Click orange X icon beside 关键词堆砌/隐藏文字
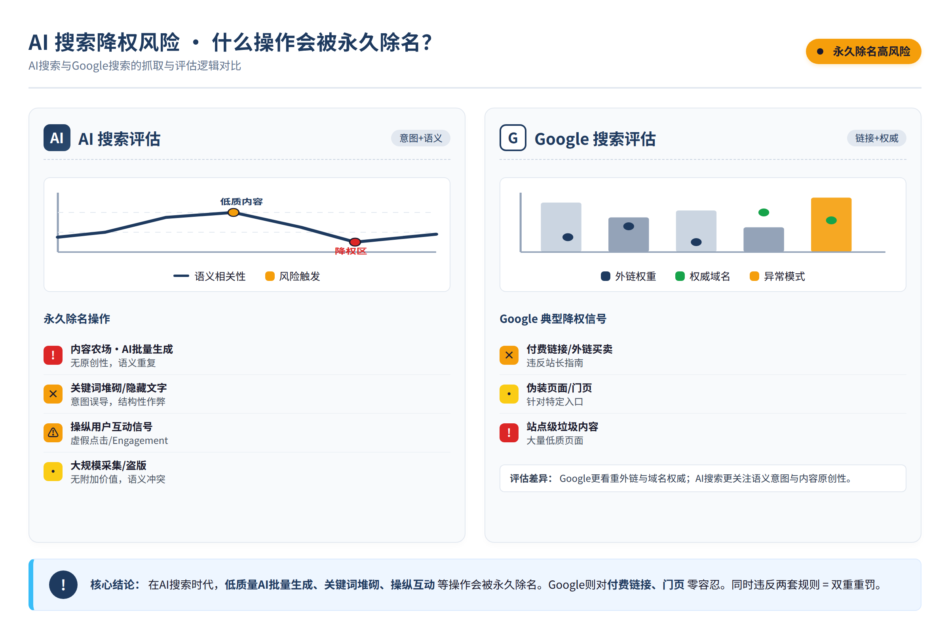Image resolution: width=950 pixels, height=633 pixels. click(53, 394)
